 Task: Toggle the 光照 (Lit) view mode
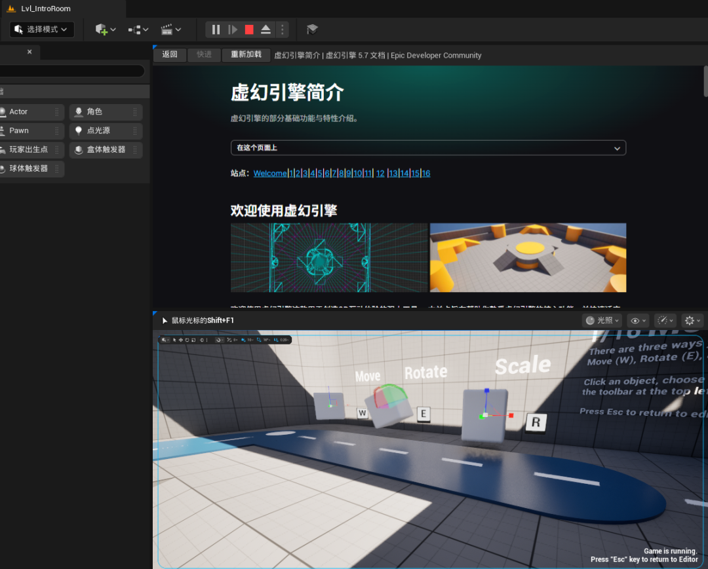pos(601,320)
